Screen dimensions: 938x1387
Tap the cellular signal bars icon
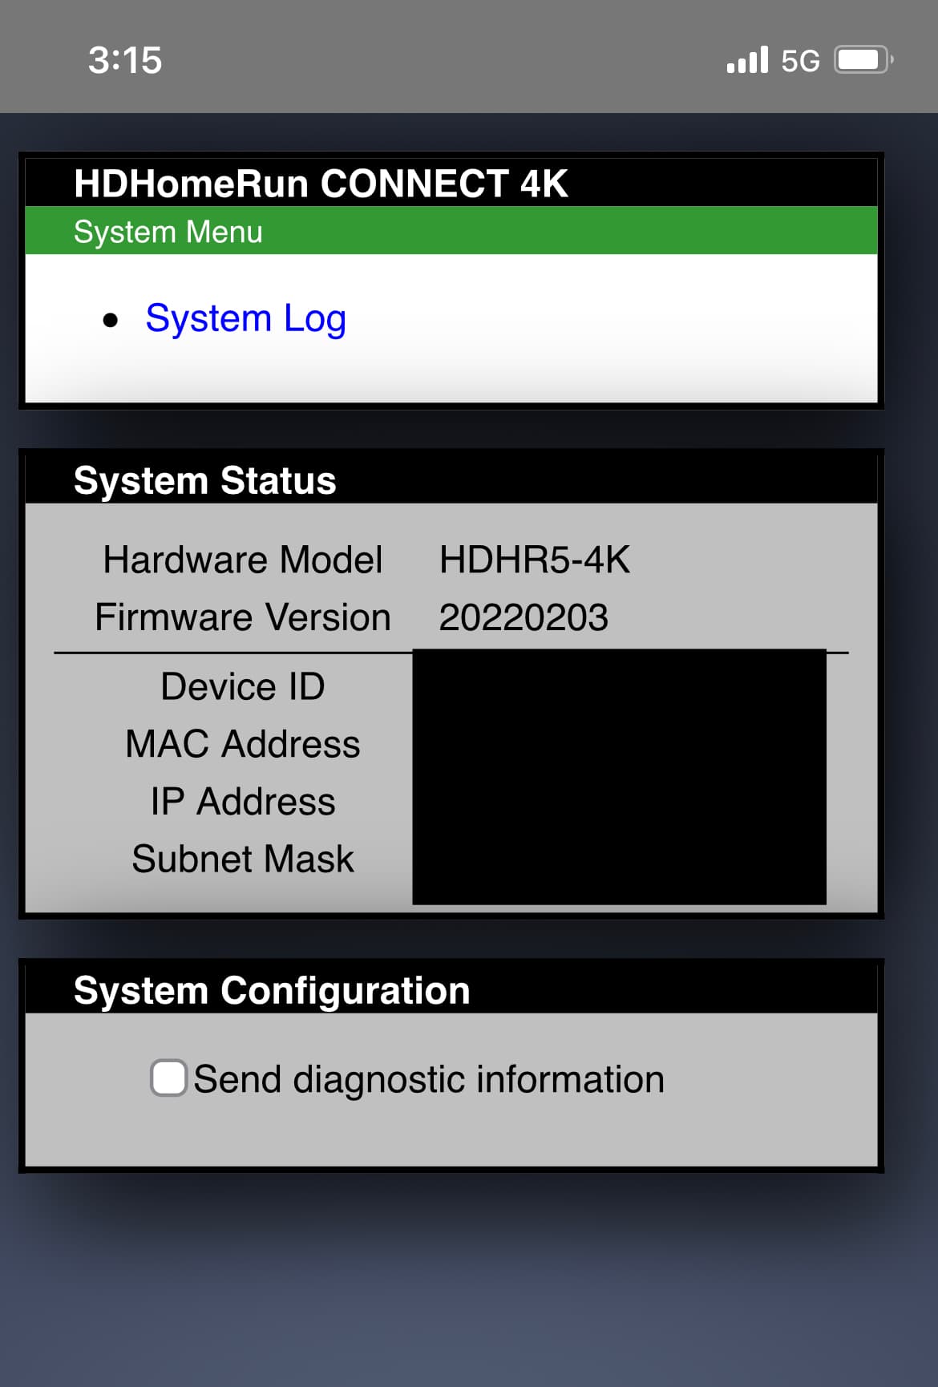pyautogui.click(x=747, y=60)
